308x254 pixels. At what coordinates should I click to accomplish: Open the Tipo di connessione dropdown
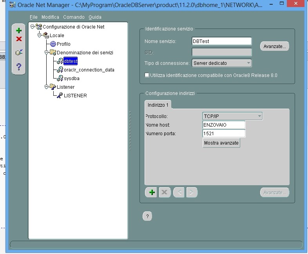tap(222, 63)
